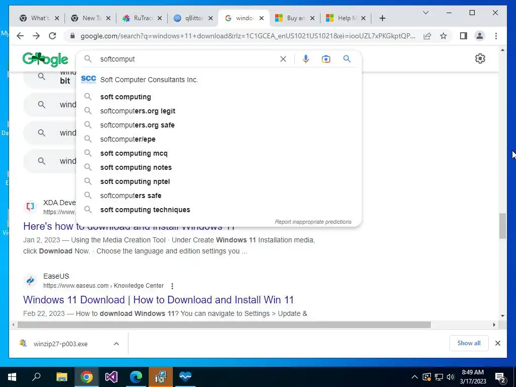This screenshot has height=387, width=516.
Task: Close the RuTracker tab
Action: [160, 18]
